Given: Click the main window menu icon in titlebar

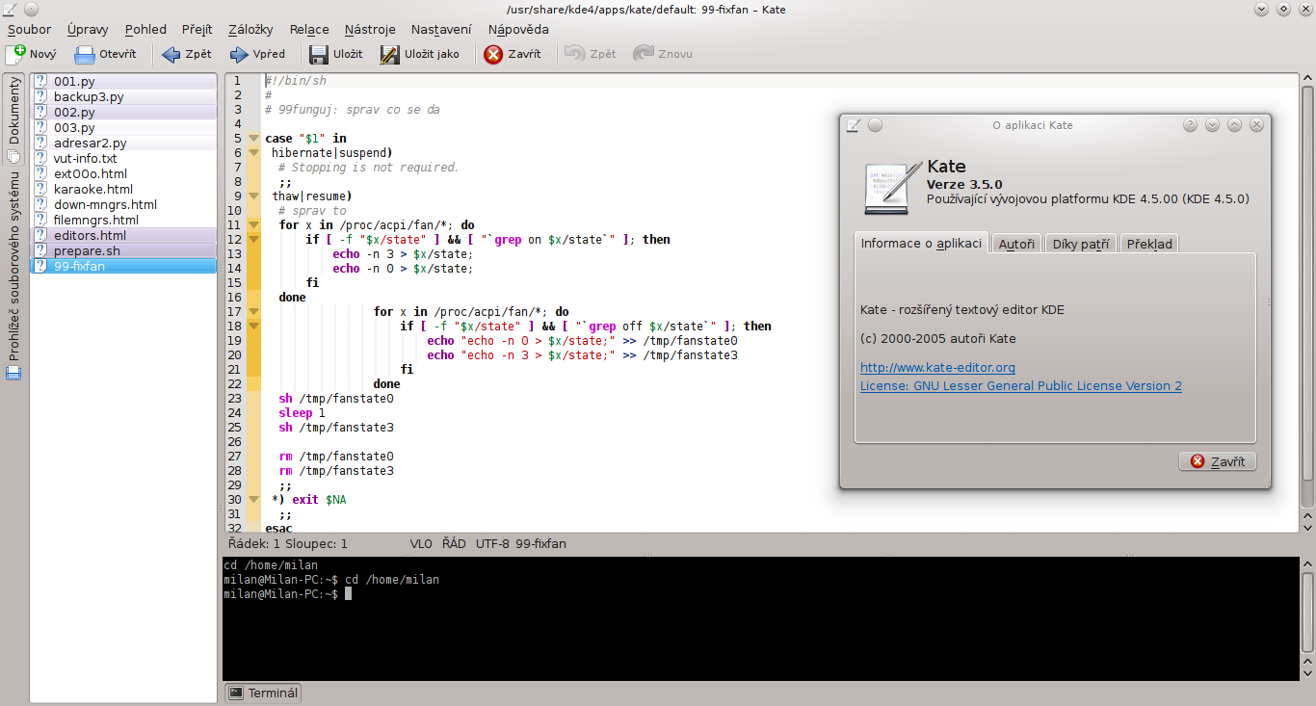Looking at the screenshot, I should 10,9.
